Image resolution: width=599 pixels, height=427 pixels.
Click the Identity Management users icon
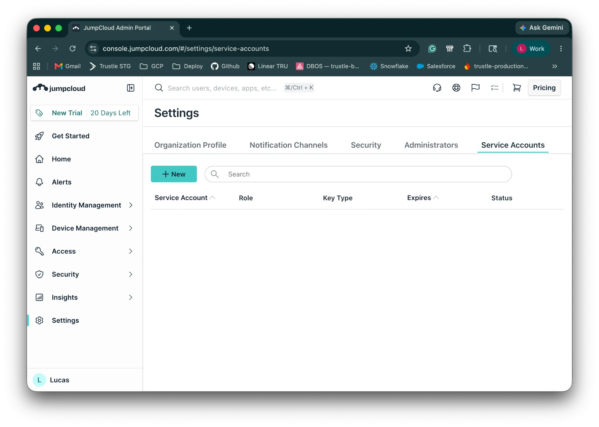click(x=39, y=205)
